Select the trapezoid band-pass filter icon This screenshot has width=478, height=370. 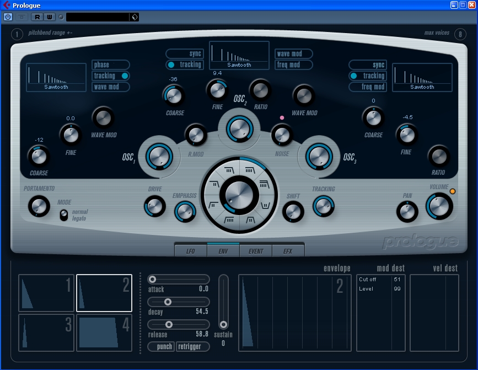(x=250, y=219)
